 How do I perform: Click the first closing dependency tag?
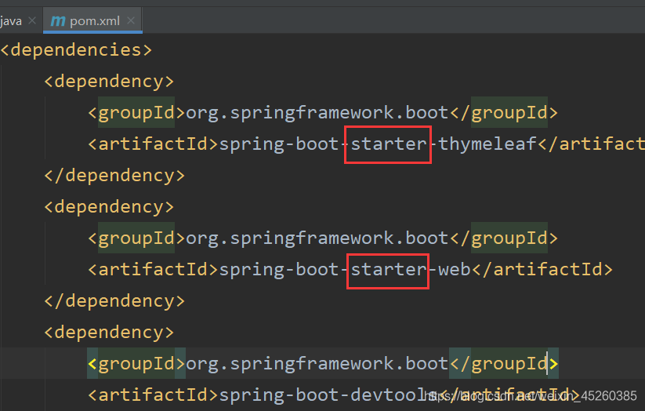click(114, 176)
